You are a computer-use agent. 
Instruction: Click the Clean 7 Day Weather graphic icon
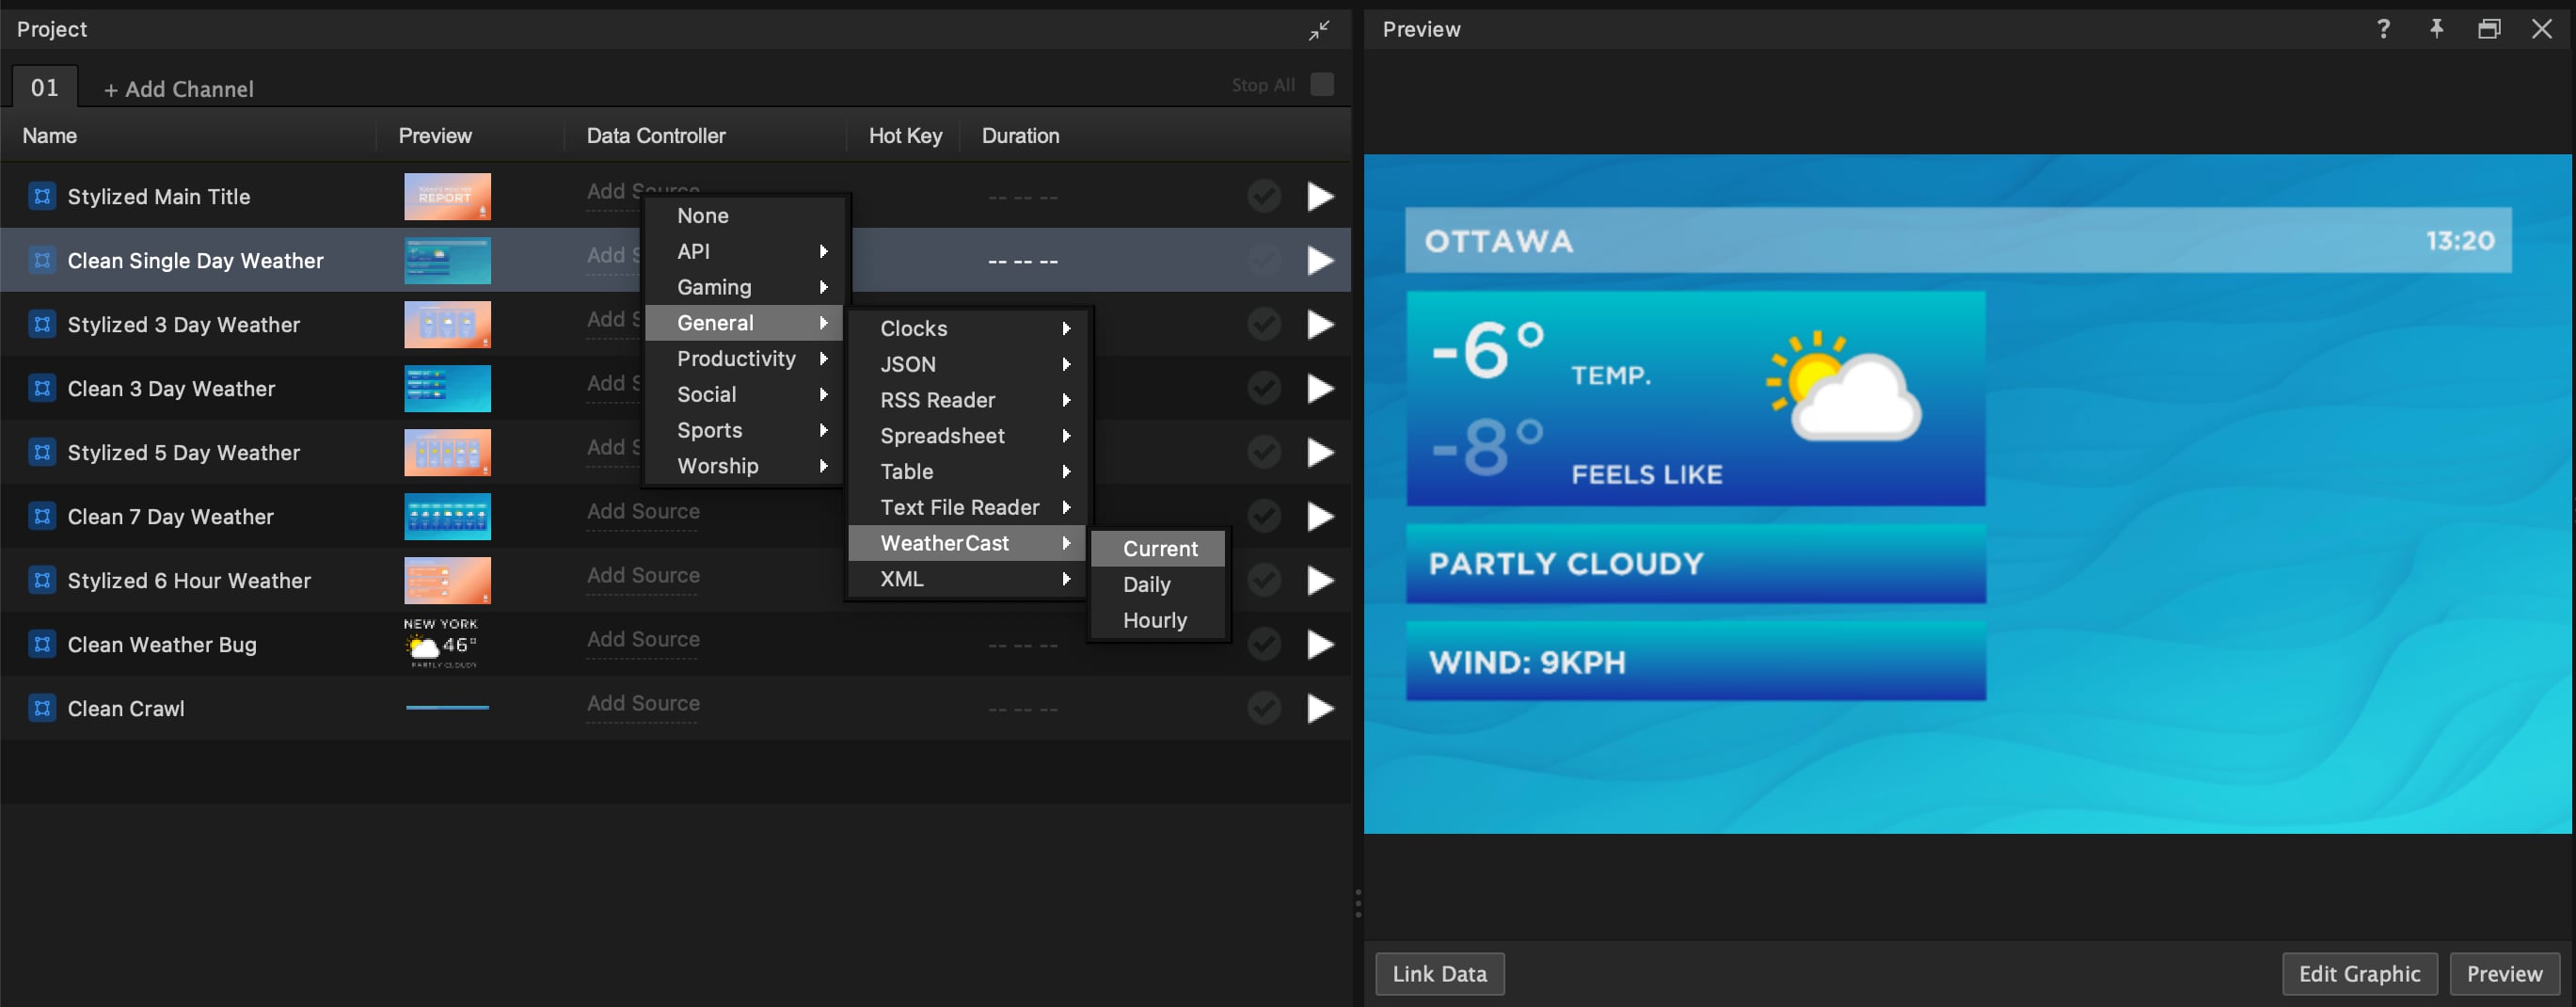click(42, 516)
